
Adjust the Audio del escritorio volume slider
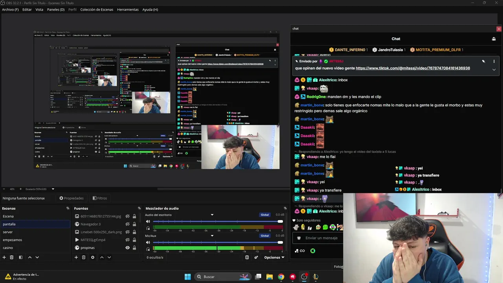pos(218,222)
